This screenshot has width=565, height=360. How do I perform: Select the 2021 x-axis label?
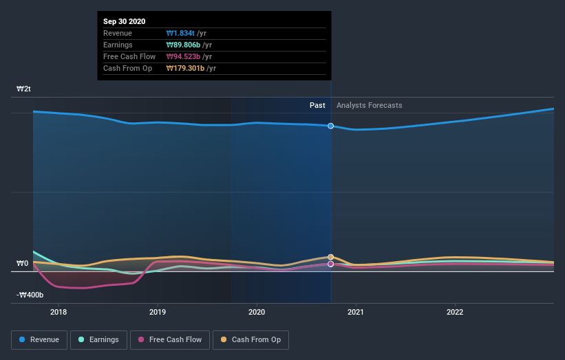pos(356,312)
